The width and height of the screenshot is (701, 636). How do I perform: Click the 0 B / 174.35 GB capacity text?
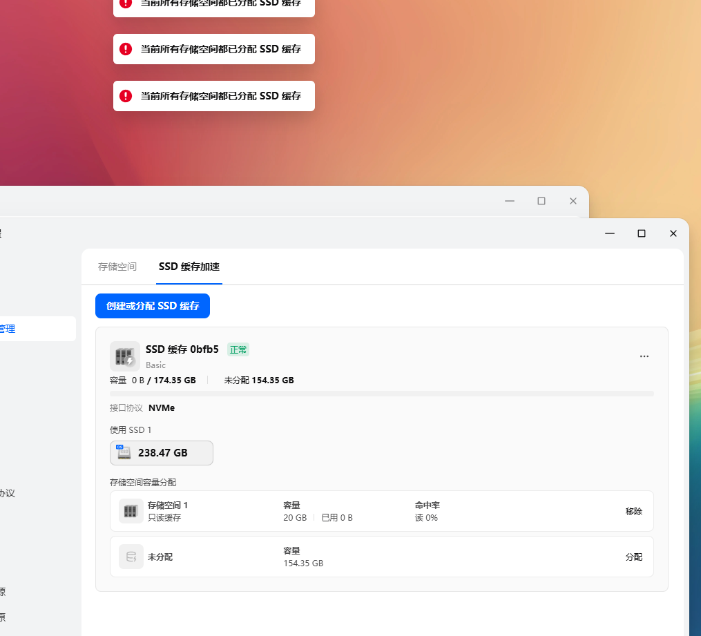click(x=164, y=380)
